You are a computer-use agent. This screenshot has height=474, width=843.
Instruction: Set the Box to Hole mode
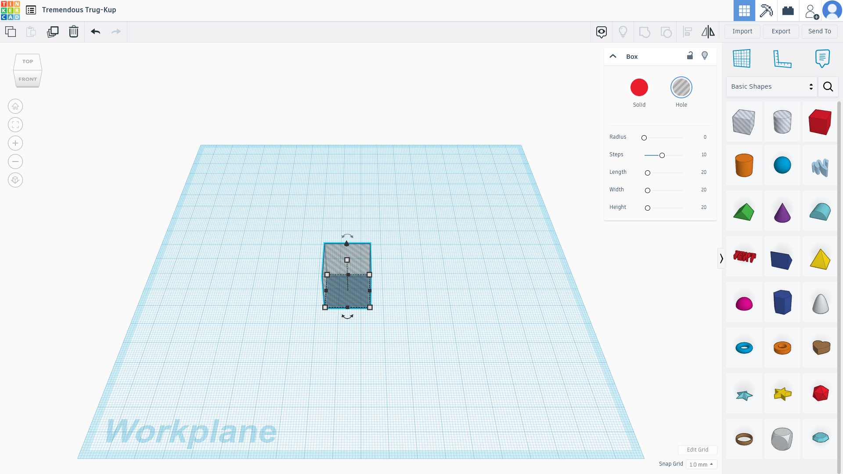click(681, 87)
